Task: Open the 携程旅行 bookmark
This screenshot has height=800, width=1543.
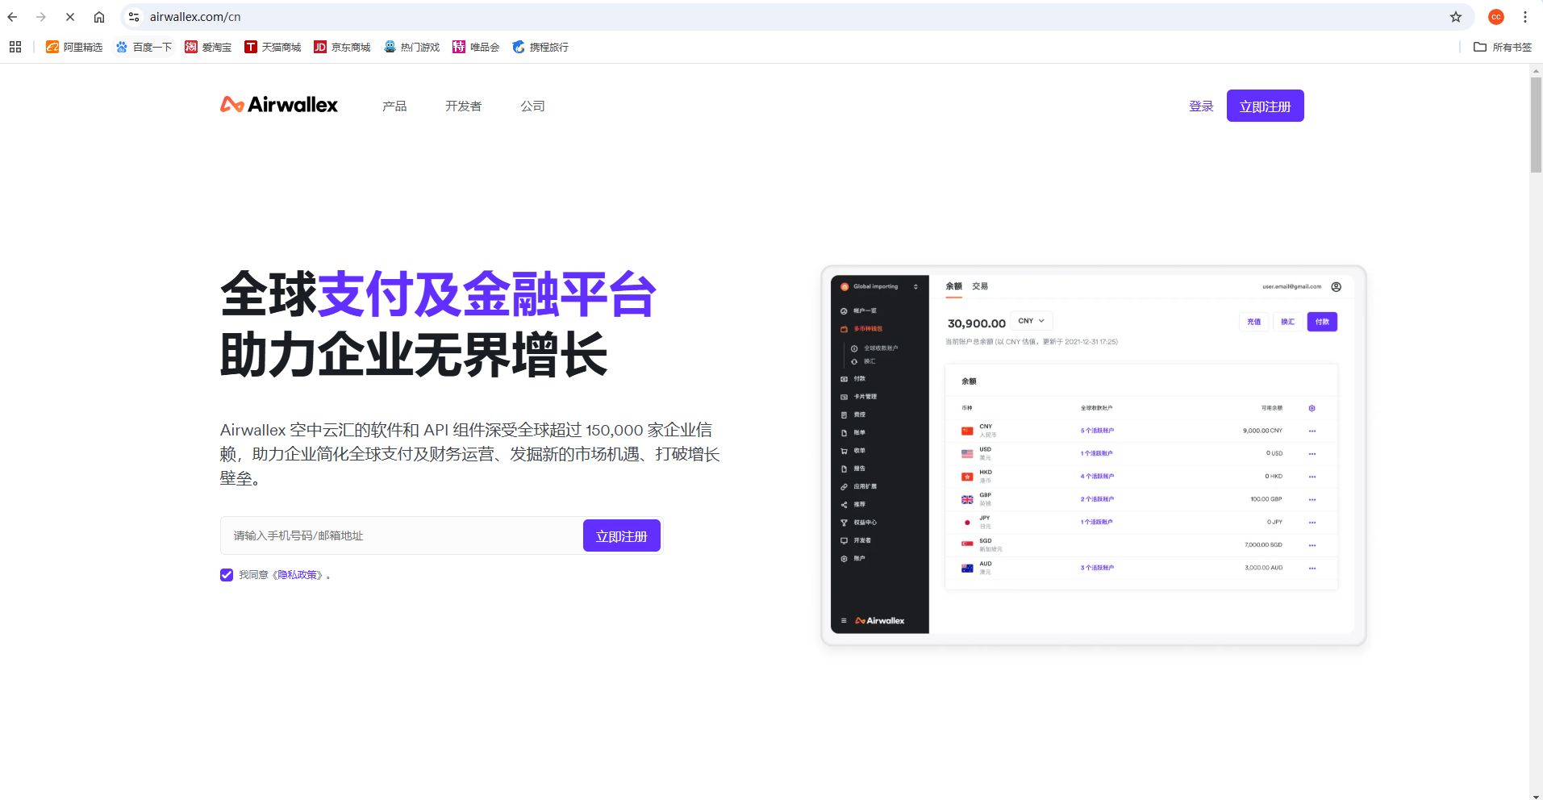Action: click(x=540, y=47)
